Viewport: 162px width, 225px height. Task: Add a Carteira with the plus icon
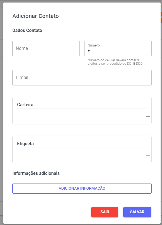[x=148, y=116]
